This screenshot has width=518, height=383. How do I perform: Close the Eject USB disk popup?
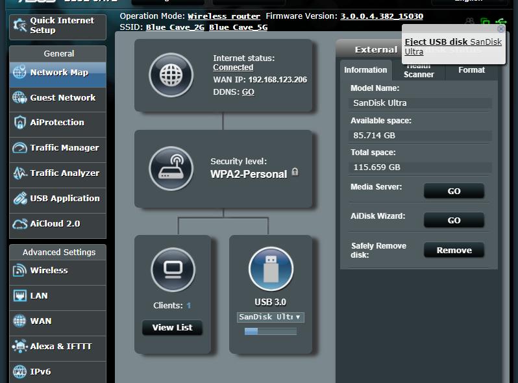click(x=501, y=29)
